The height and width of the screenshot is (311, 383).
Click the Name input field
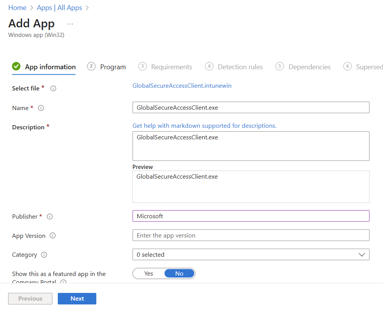coord(251,107)
